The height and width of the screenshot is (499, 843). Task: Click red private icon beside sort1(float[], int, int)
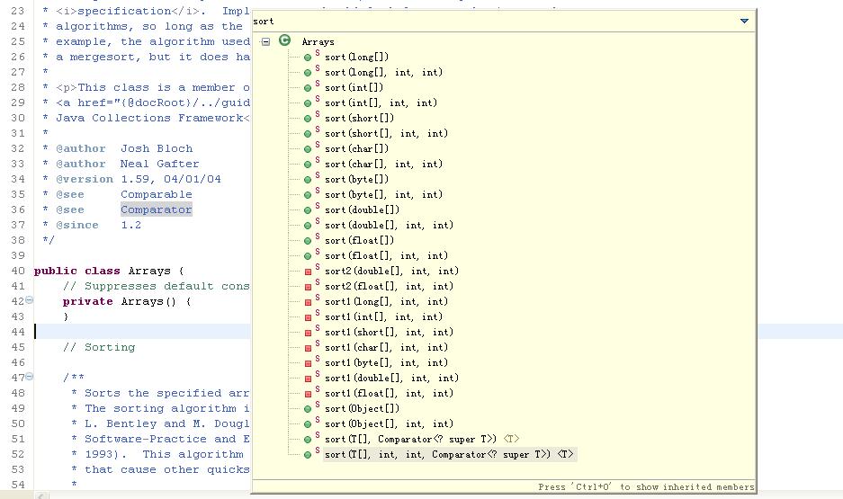tap(308, 394)
